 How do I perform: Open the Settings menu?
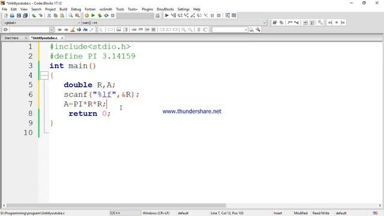coord(184,9)
